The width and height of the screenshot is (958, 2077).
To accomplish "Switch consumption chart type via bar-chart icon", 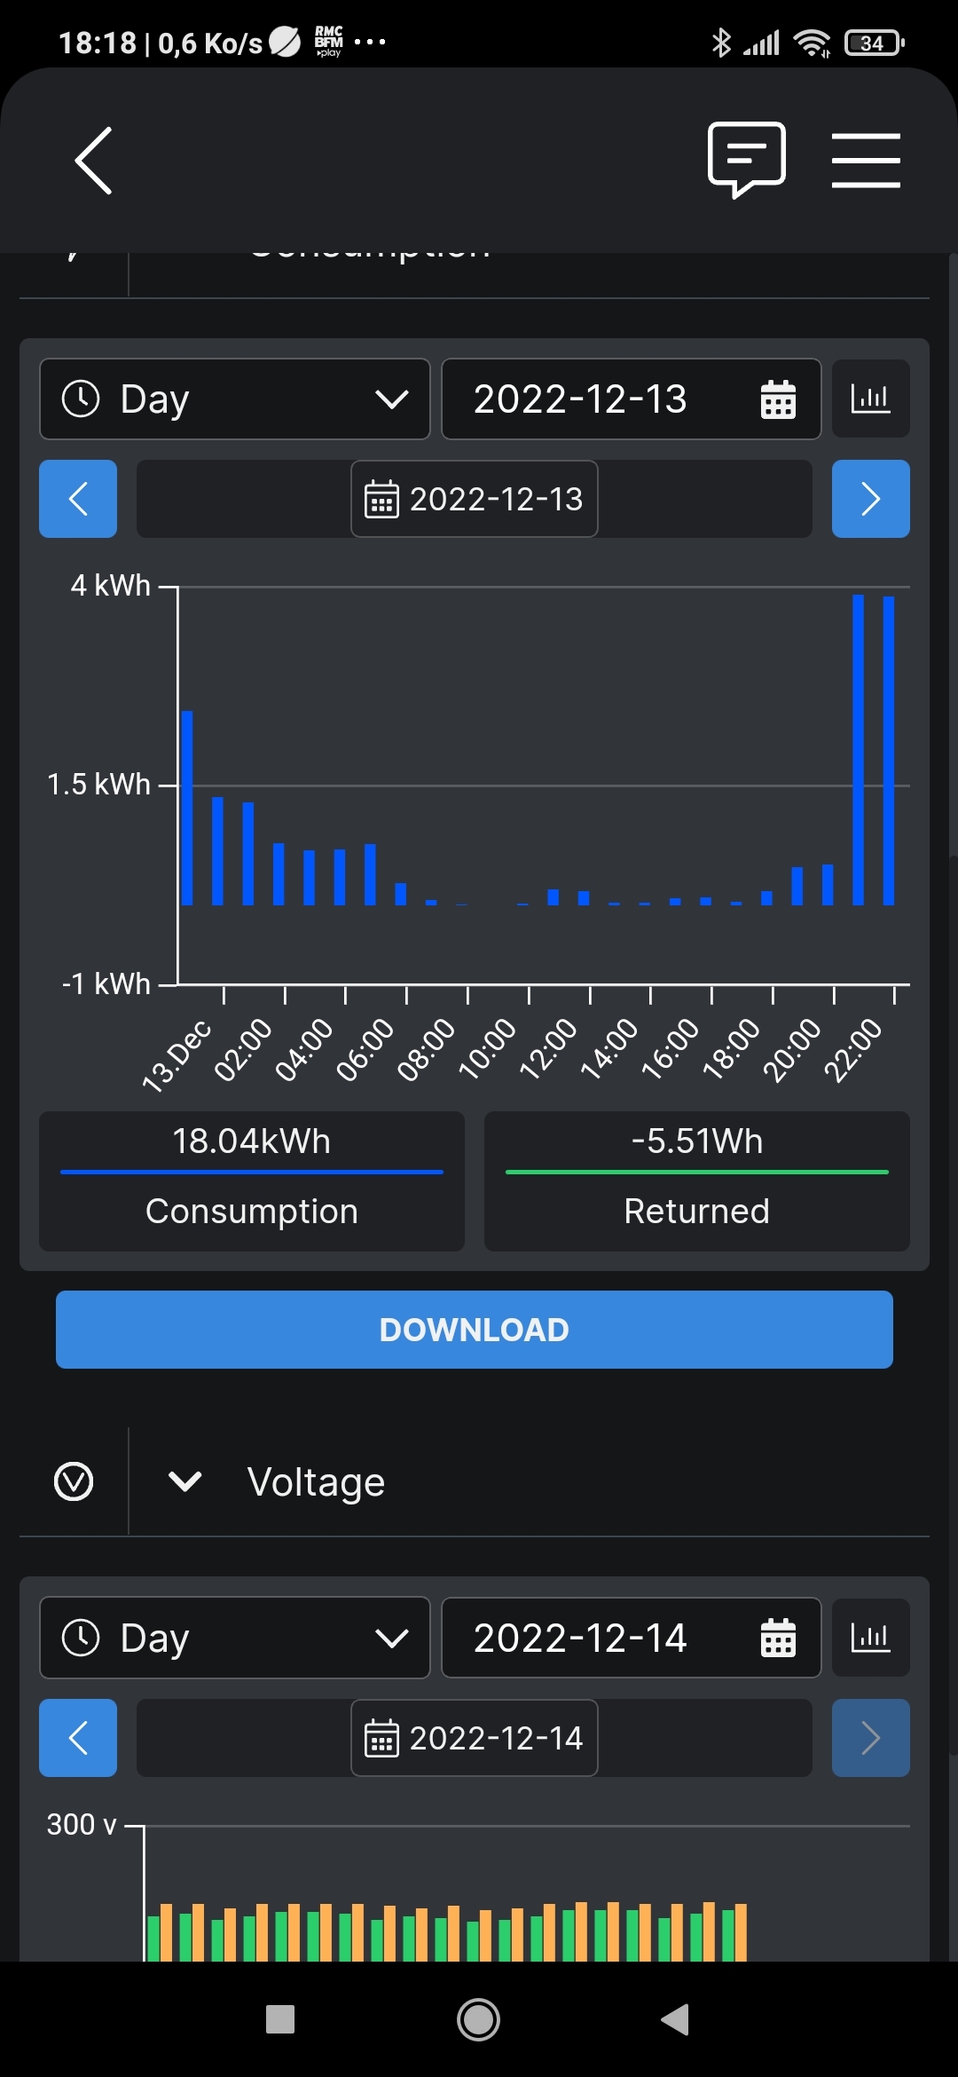I will (870, 399).
